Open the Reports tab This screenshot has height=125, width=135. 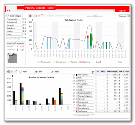point(122,11)
